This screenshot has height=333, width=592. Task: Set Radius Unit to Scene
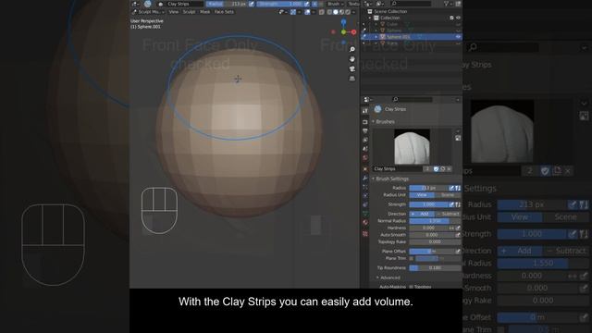point(448,195)
